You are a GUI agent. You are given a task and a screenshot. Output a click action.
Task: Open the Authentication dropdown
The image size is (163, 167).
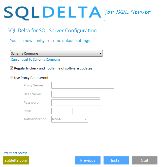click(70, 119)
